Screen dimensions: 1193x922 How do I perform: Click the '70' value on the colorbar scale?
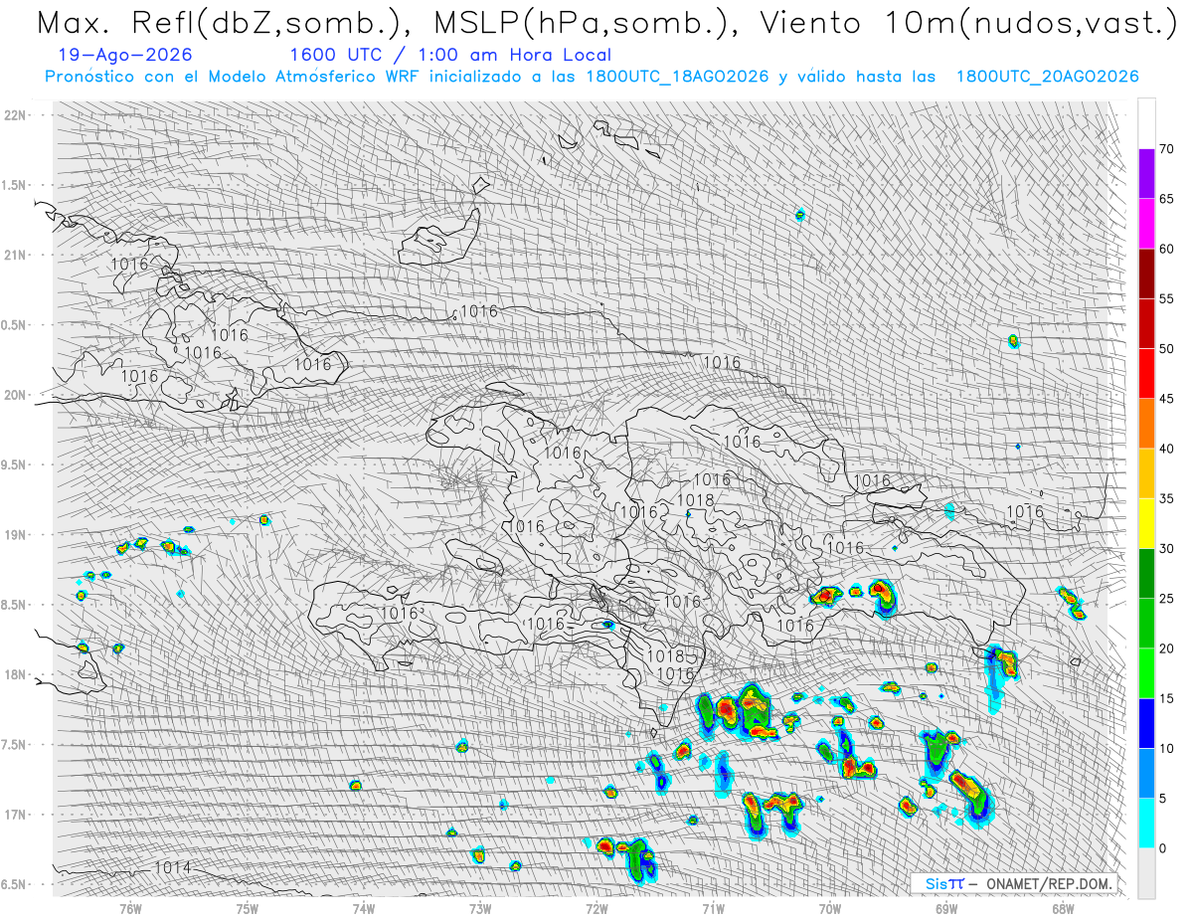(x=1167, y=149)
